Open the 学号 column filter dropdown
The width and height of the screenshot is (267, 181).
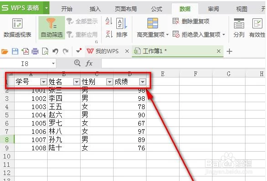[x=44, y=82]
